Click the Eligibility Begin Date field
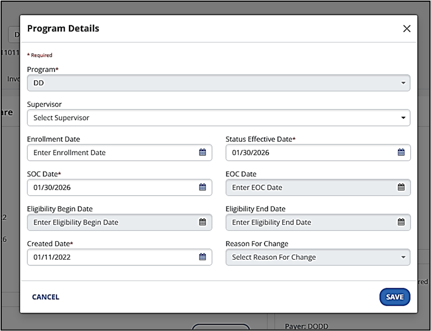431x331 pixels. tap(112, 222)
